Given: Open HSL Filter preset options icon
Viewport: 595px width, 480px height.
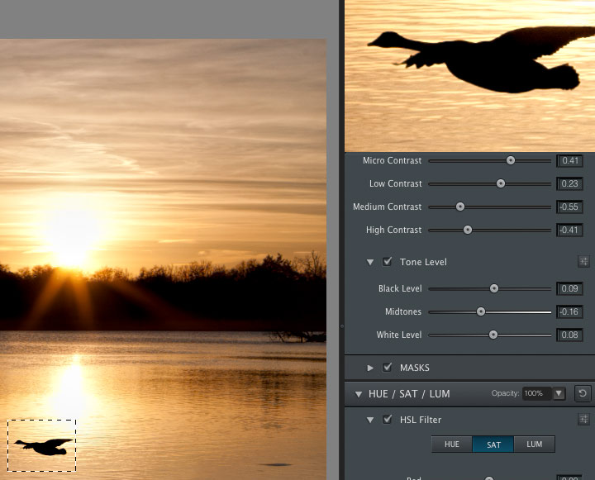Looking at the screenshot, I should click(583, 420).
